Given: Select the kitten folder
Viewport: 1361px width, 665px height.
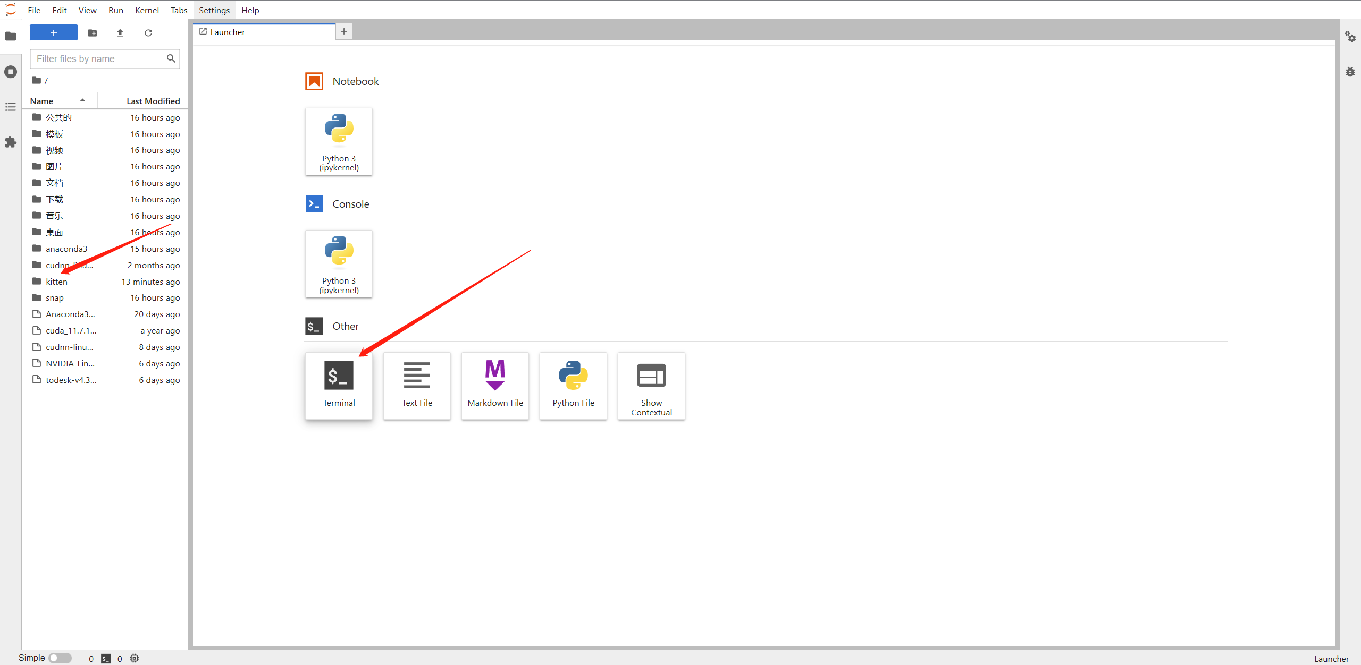Looking at the screenshot, I should tap(105, 282).
